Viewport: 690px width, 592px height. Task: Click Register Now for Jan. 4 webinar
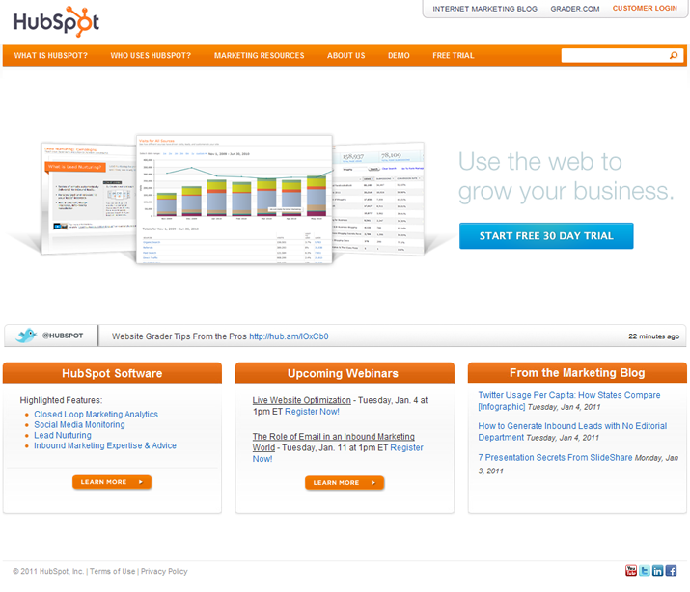pos(312,412)
